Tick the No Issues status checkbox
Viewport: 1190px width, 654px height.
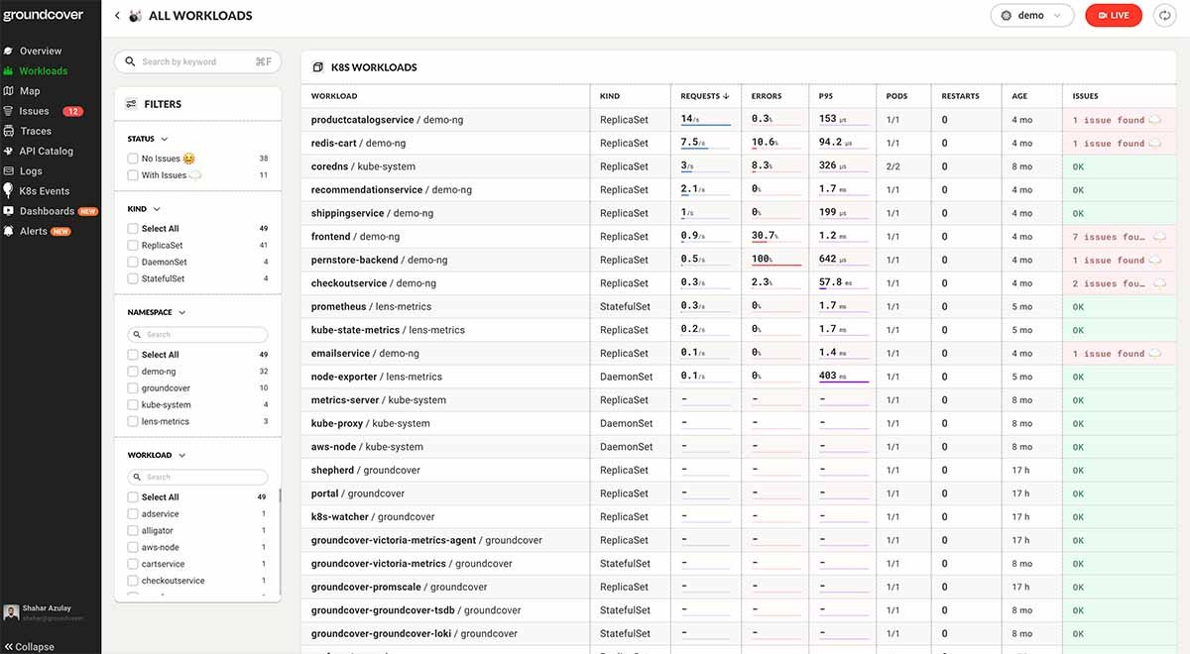point(133,159)
